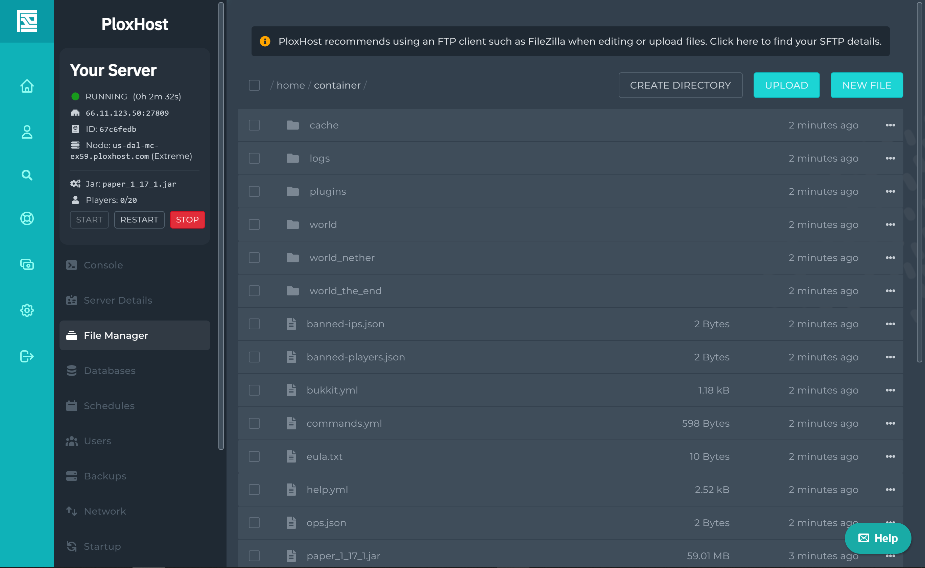Click the eula.txt file icon
Viewport: 925px width, 568px height.
point(291,456)
